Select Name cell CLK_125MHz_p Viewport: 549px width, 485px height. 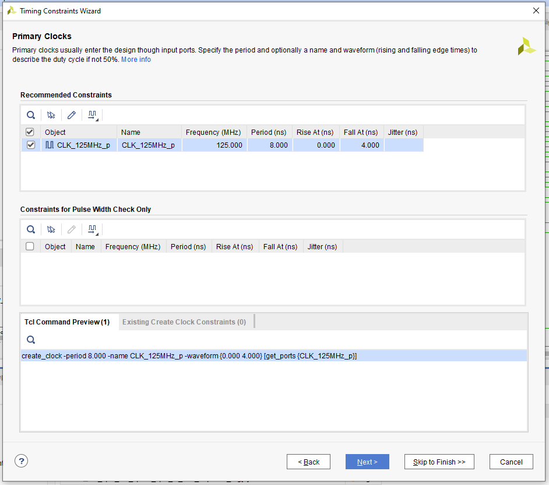point(150,145)
